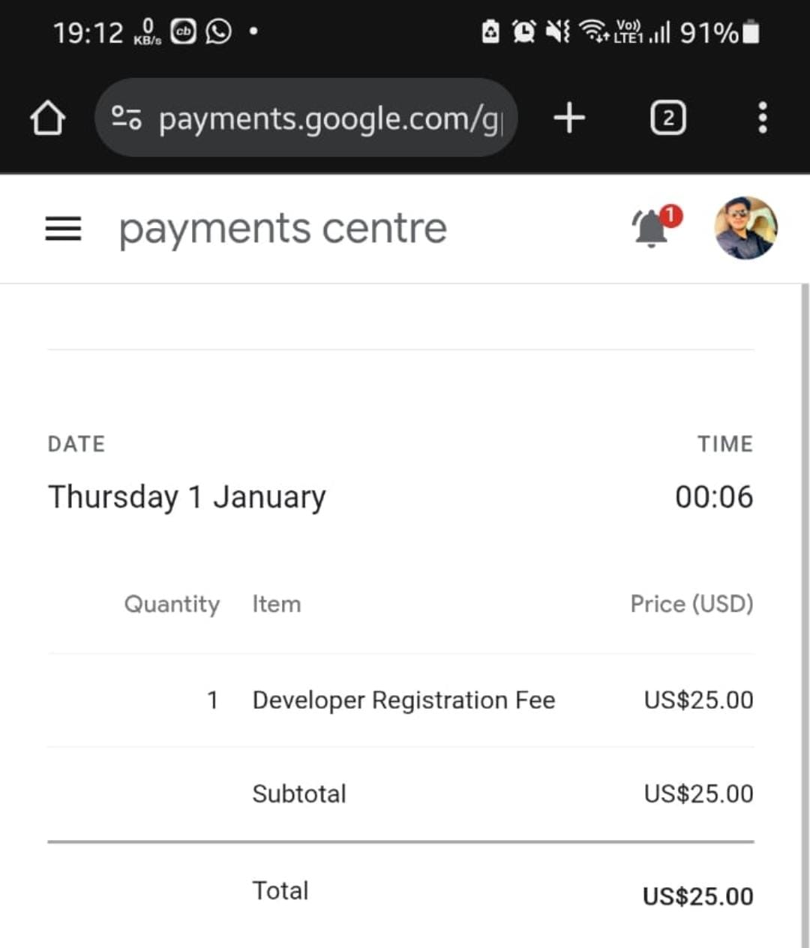Tap the WhatsApp status bar icon
This screenshot has height=948, width=810.
[x=218, y=31]
